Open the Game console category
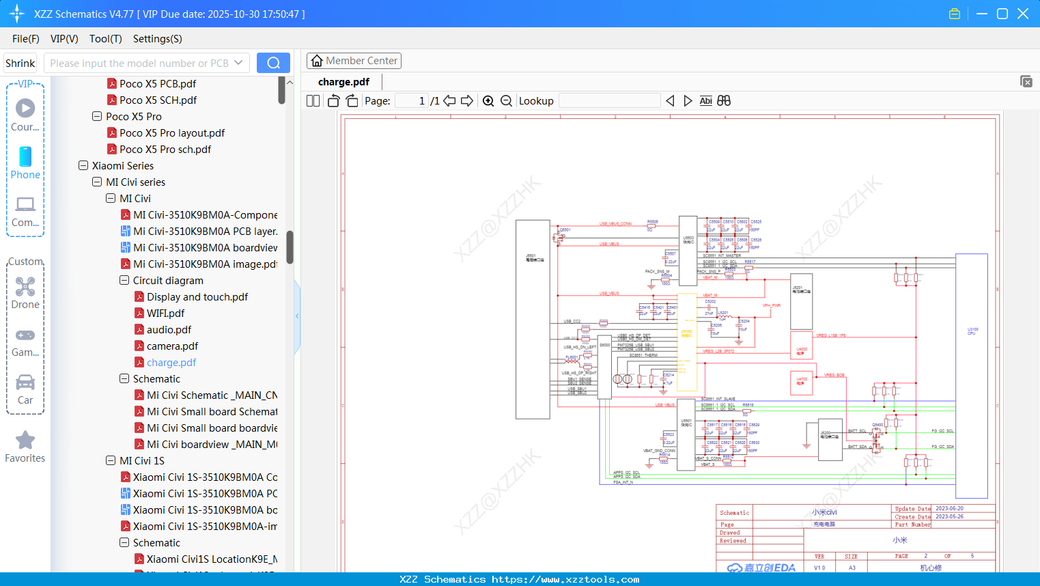 pos(25,342)
